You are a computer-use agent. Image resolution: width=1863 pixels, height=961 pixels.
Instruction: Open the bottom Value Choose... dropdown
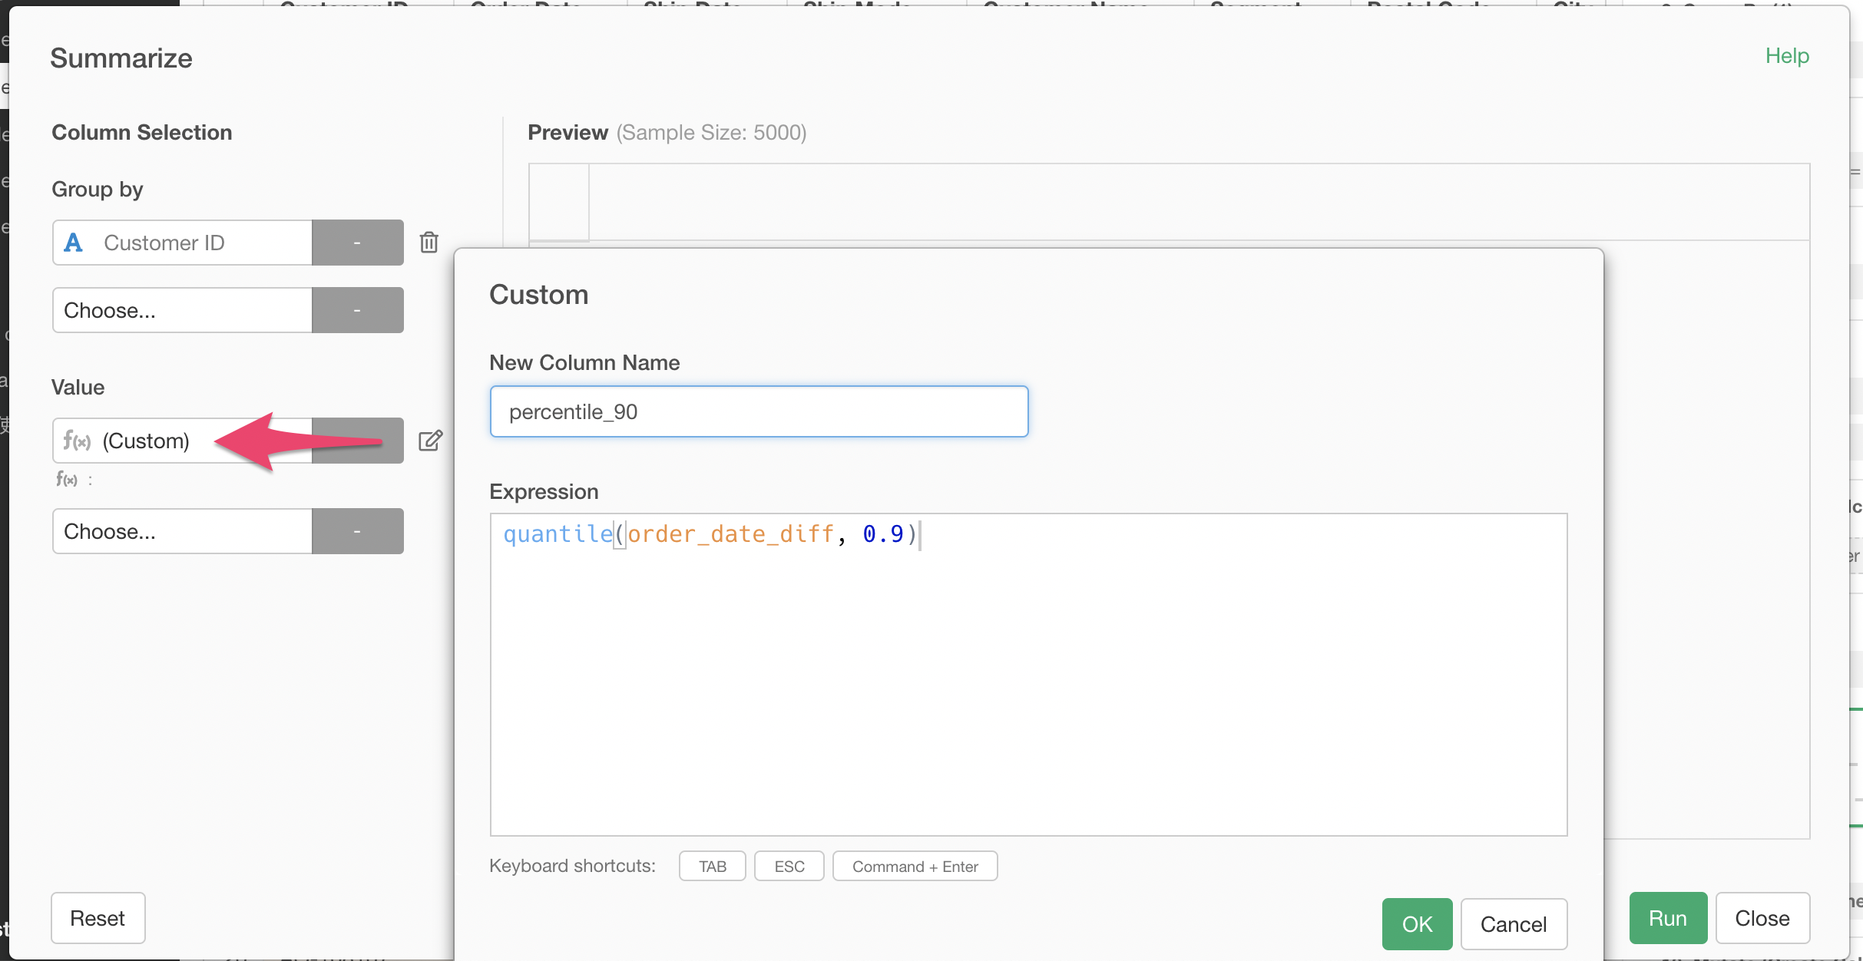(x=183, y=531)
